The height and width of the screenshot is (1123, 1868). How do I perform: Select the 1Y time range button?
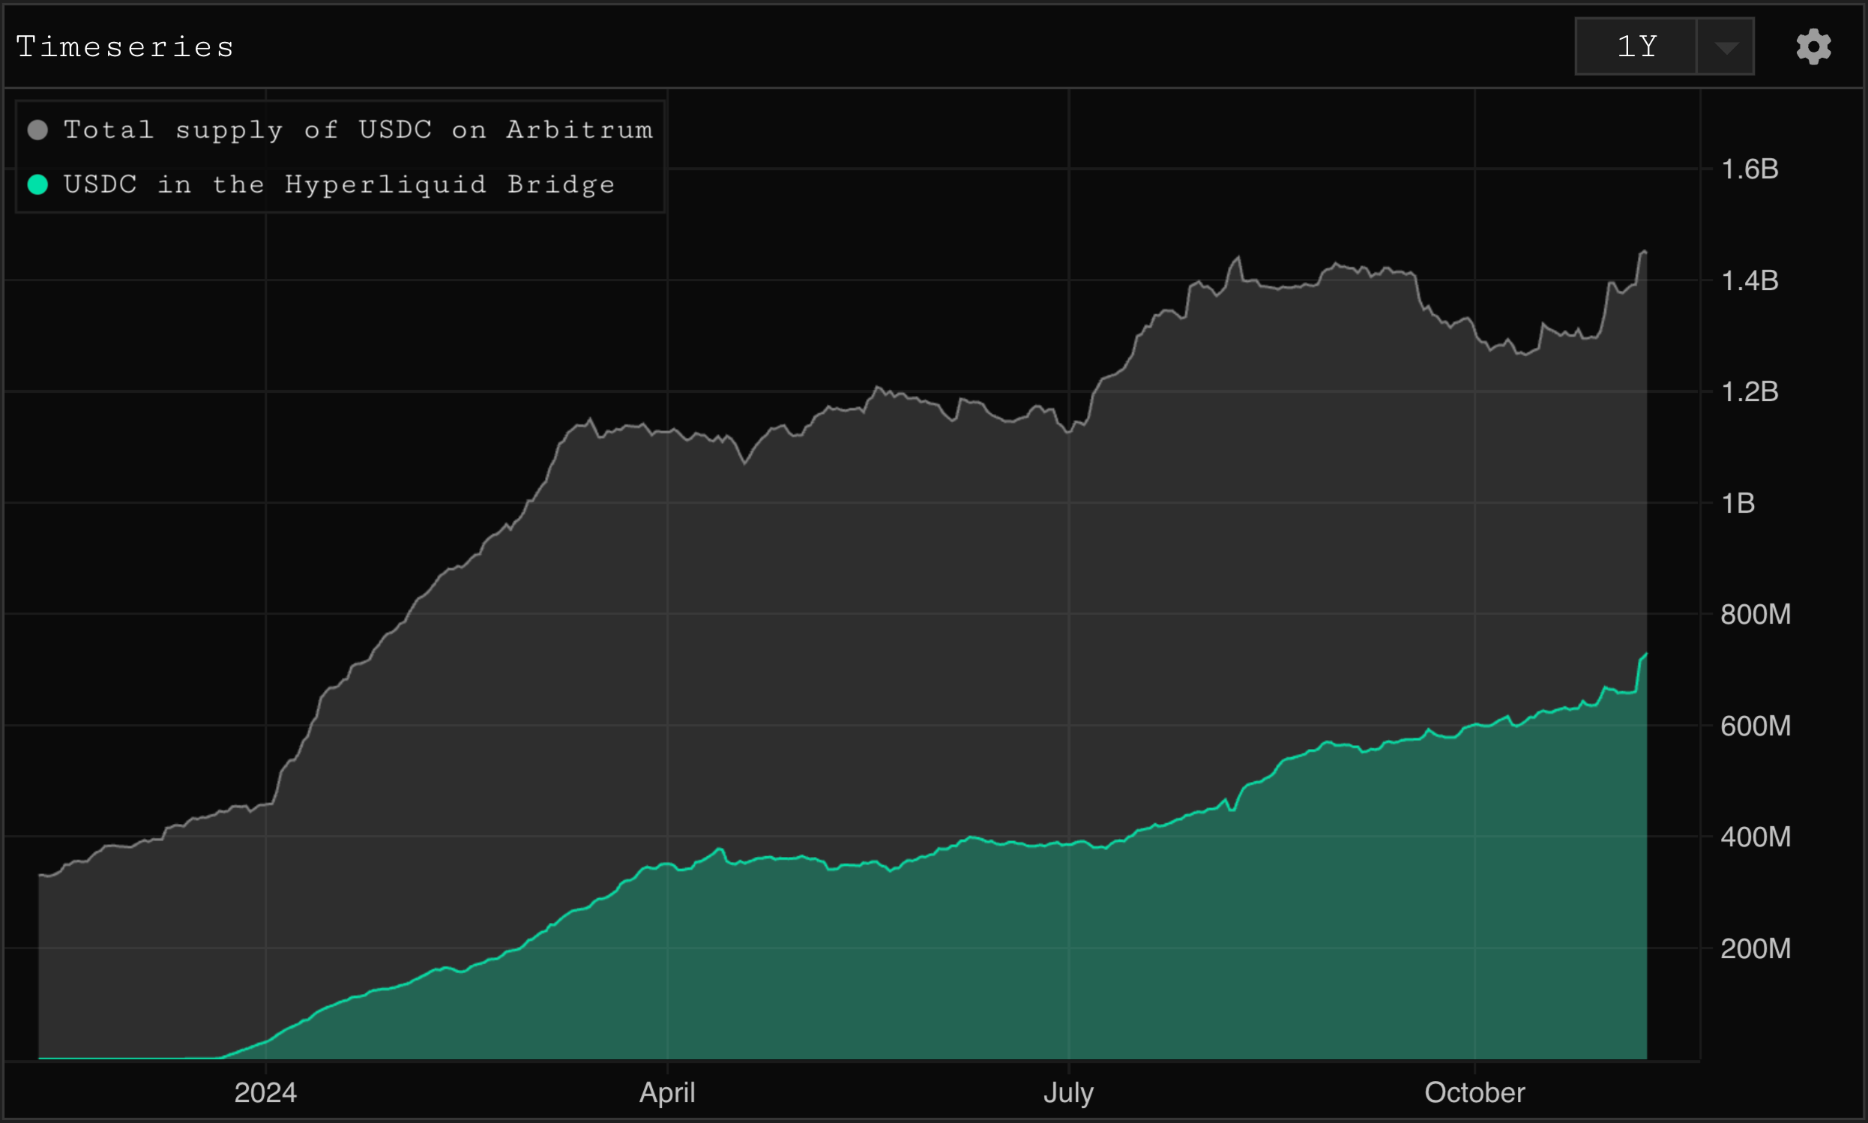point(1636,47)
